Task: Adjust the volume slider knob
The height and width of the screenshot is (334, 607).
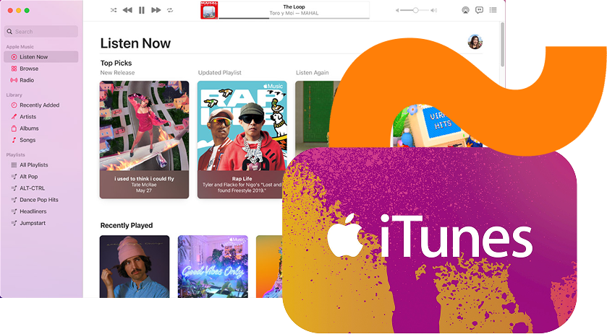Action: 415,10
